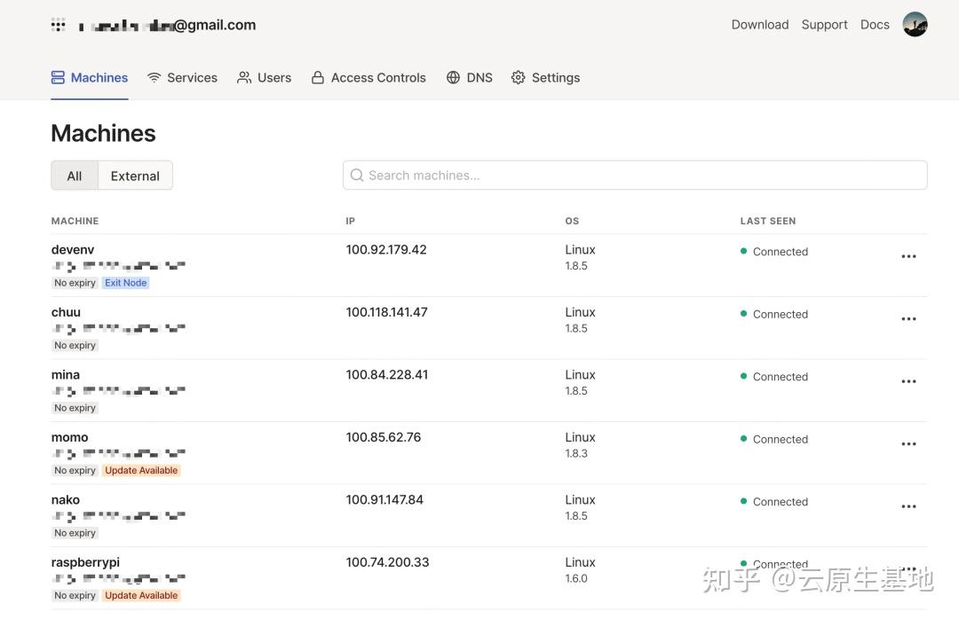This screenshot has width=959, height=619.
Task: Click the Machines server icon
Action: 59,78
